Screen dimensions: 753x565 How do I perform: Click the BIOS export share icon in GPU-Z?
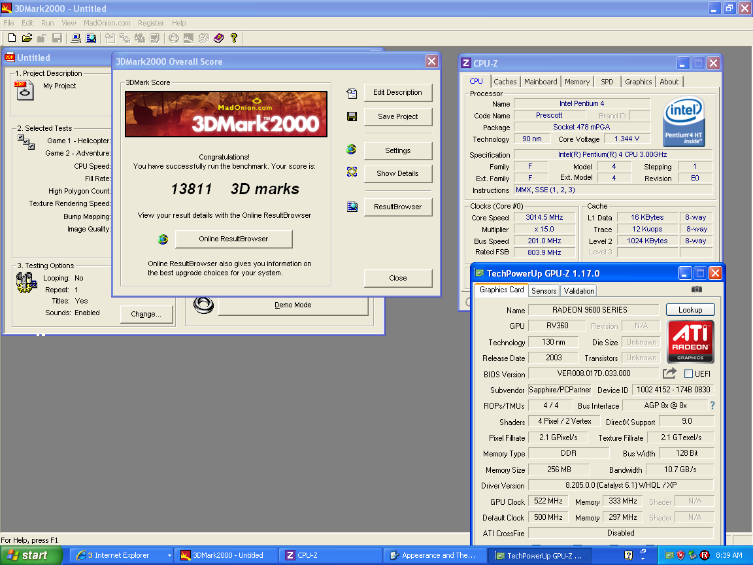click(669, 373)
